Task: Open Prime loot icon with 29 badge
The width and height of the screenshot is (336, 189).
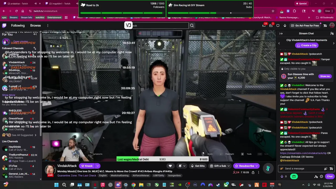Action: pos(264,25)
